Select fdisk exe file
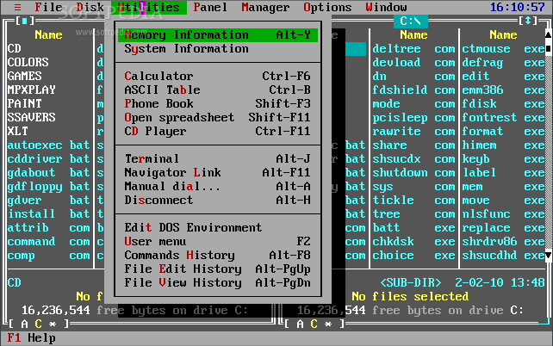Viewport: 553px width, 346px height. 503,103
